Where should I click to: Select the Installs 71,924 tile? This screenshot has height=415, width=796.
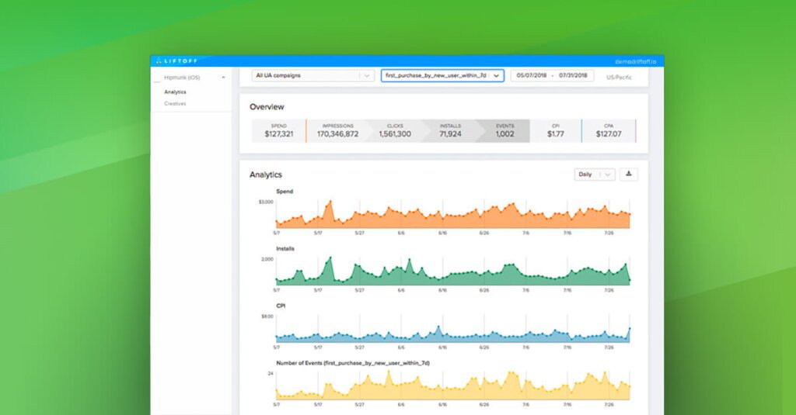[x=450, y=131]
